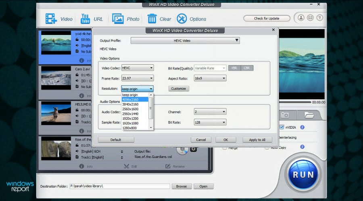
Task: Click Cancel in the settings dialog
Action: click(x=201, y=139)
